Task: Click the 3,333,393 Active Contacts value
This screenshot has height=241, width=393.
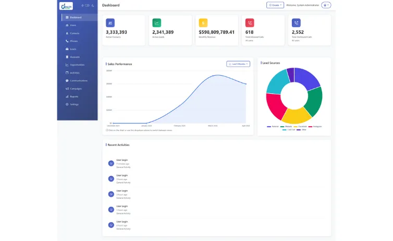Action: tap(116, 32)
